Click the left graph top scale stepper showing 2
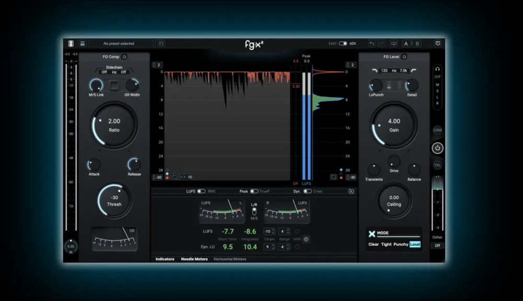Image resolution: width=523 pixels, height=301 pixels. (156, 65)
